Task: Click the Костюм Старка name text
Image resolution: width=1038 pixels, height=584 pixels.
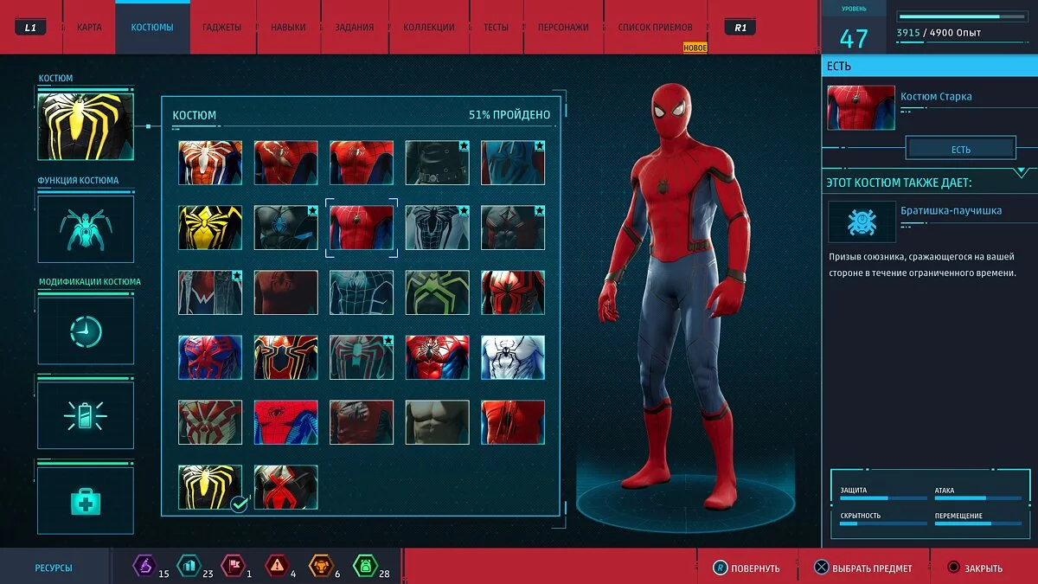Action: point(936,97)
